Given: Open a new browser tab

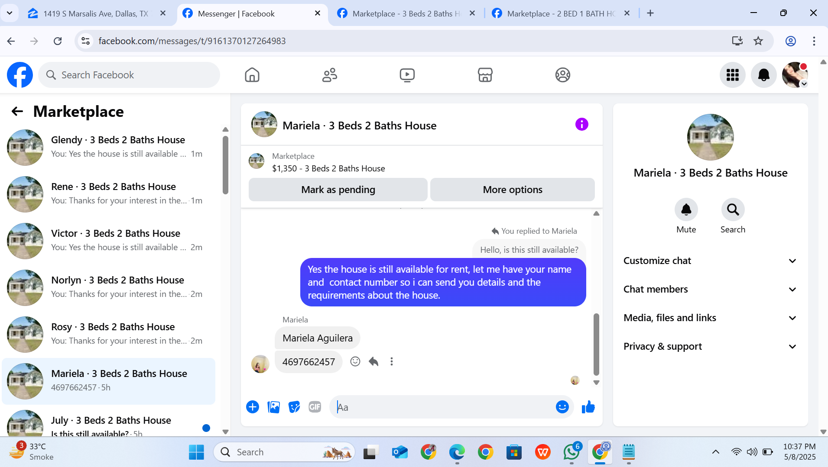Looking at the screenshot, I should (650, 13).
